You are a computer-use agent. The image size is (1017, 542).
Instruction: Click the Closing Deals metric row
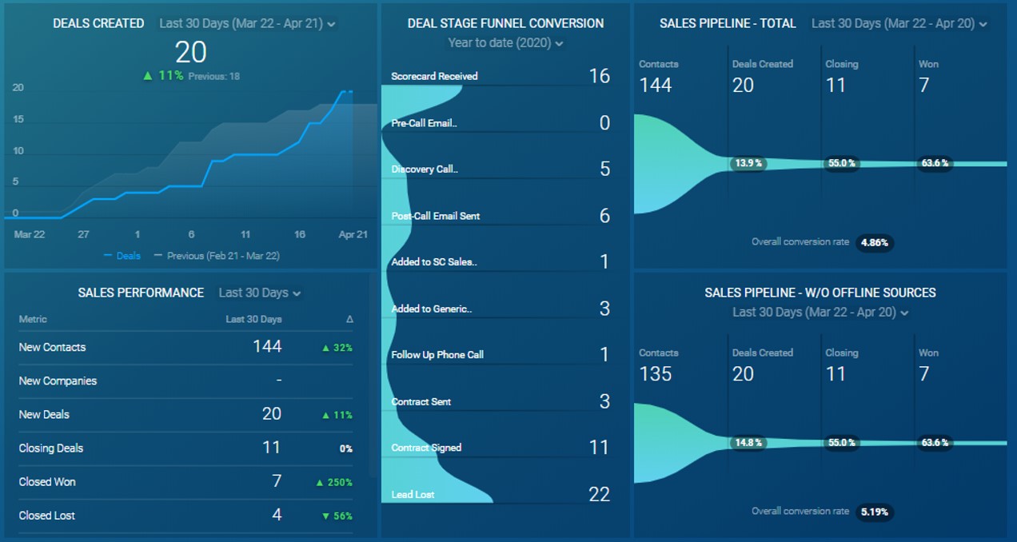[186, 448]
